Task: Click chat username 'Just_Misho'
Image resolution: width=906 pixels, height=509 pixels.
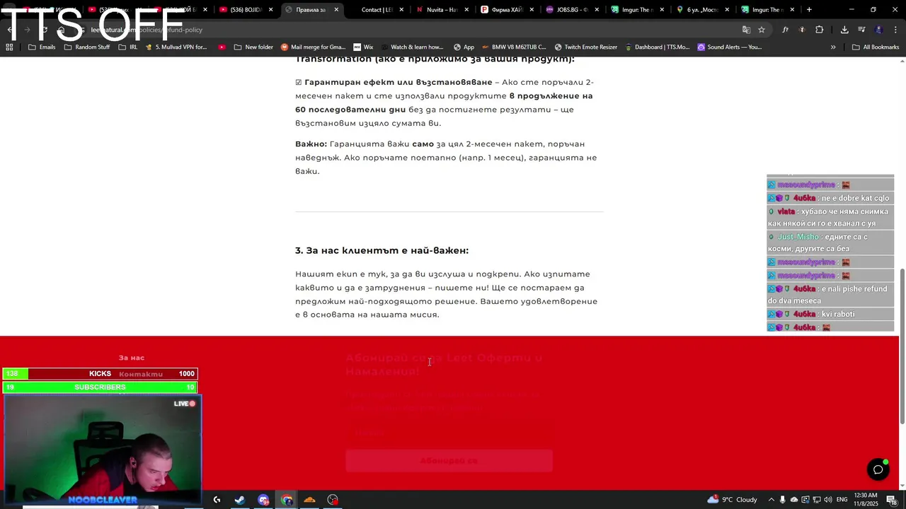Action: tap(798, 237)
